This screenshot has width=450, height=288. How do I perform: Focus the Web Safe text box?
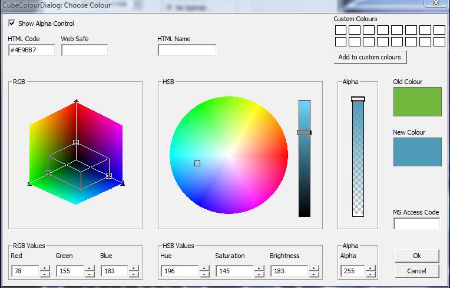coord(84,50)
